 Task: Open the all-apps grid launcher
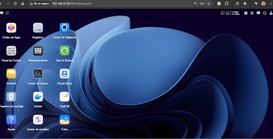[x=7, y=13]
